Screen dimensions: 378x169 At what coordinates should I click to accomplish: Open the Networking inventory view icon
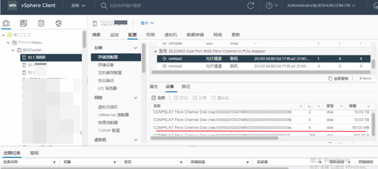58,23
